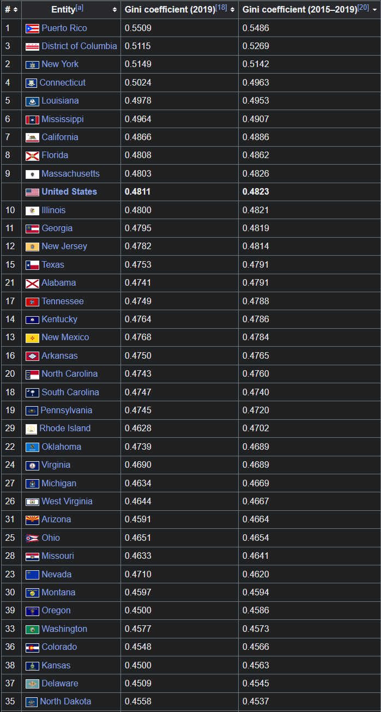The height and width of the screenshot is (712, 381).
Task: Click the Arkansas flag icon
Action: pyautogui.click(x=32, y=356)
